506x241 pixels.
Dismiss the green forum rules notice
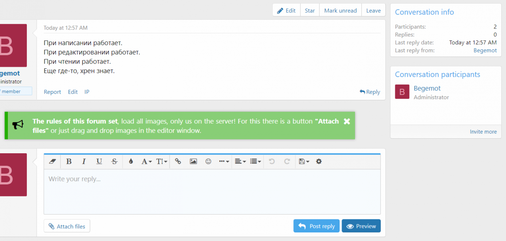click(x=347, y=121)
